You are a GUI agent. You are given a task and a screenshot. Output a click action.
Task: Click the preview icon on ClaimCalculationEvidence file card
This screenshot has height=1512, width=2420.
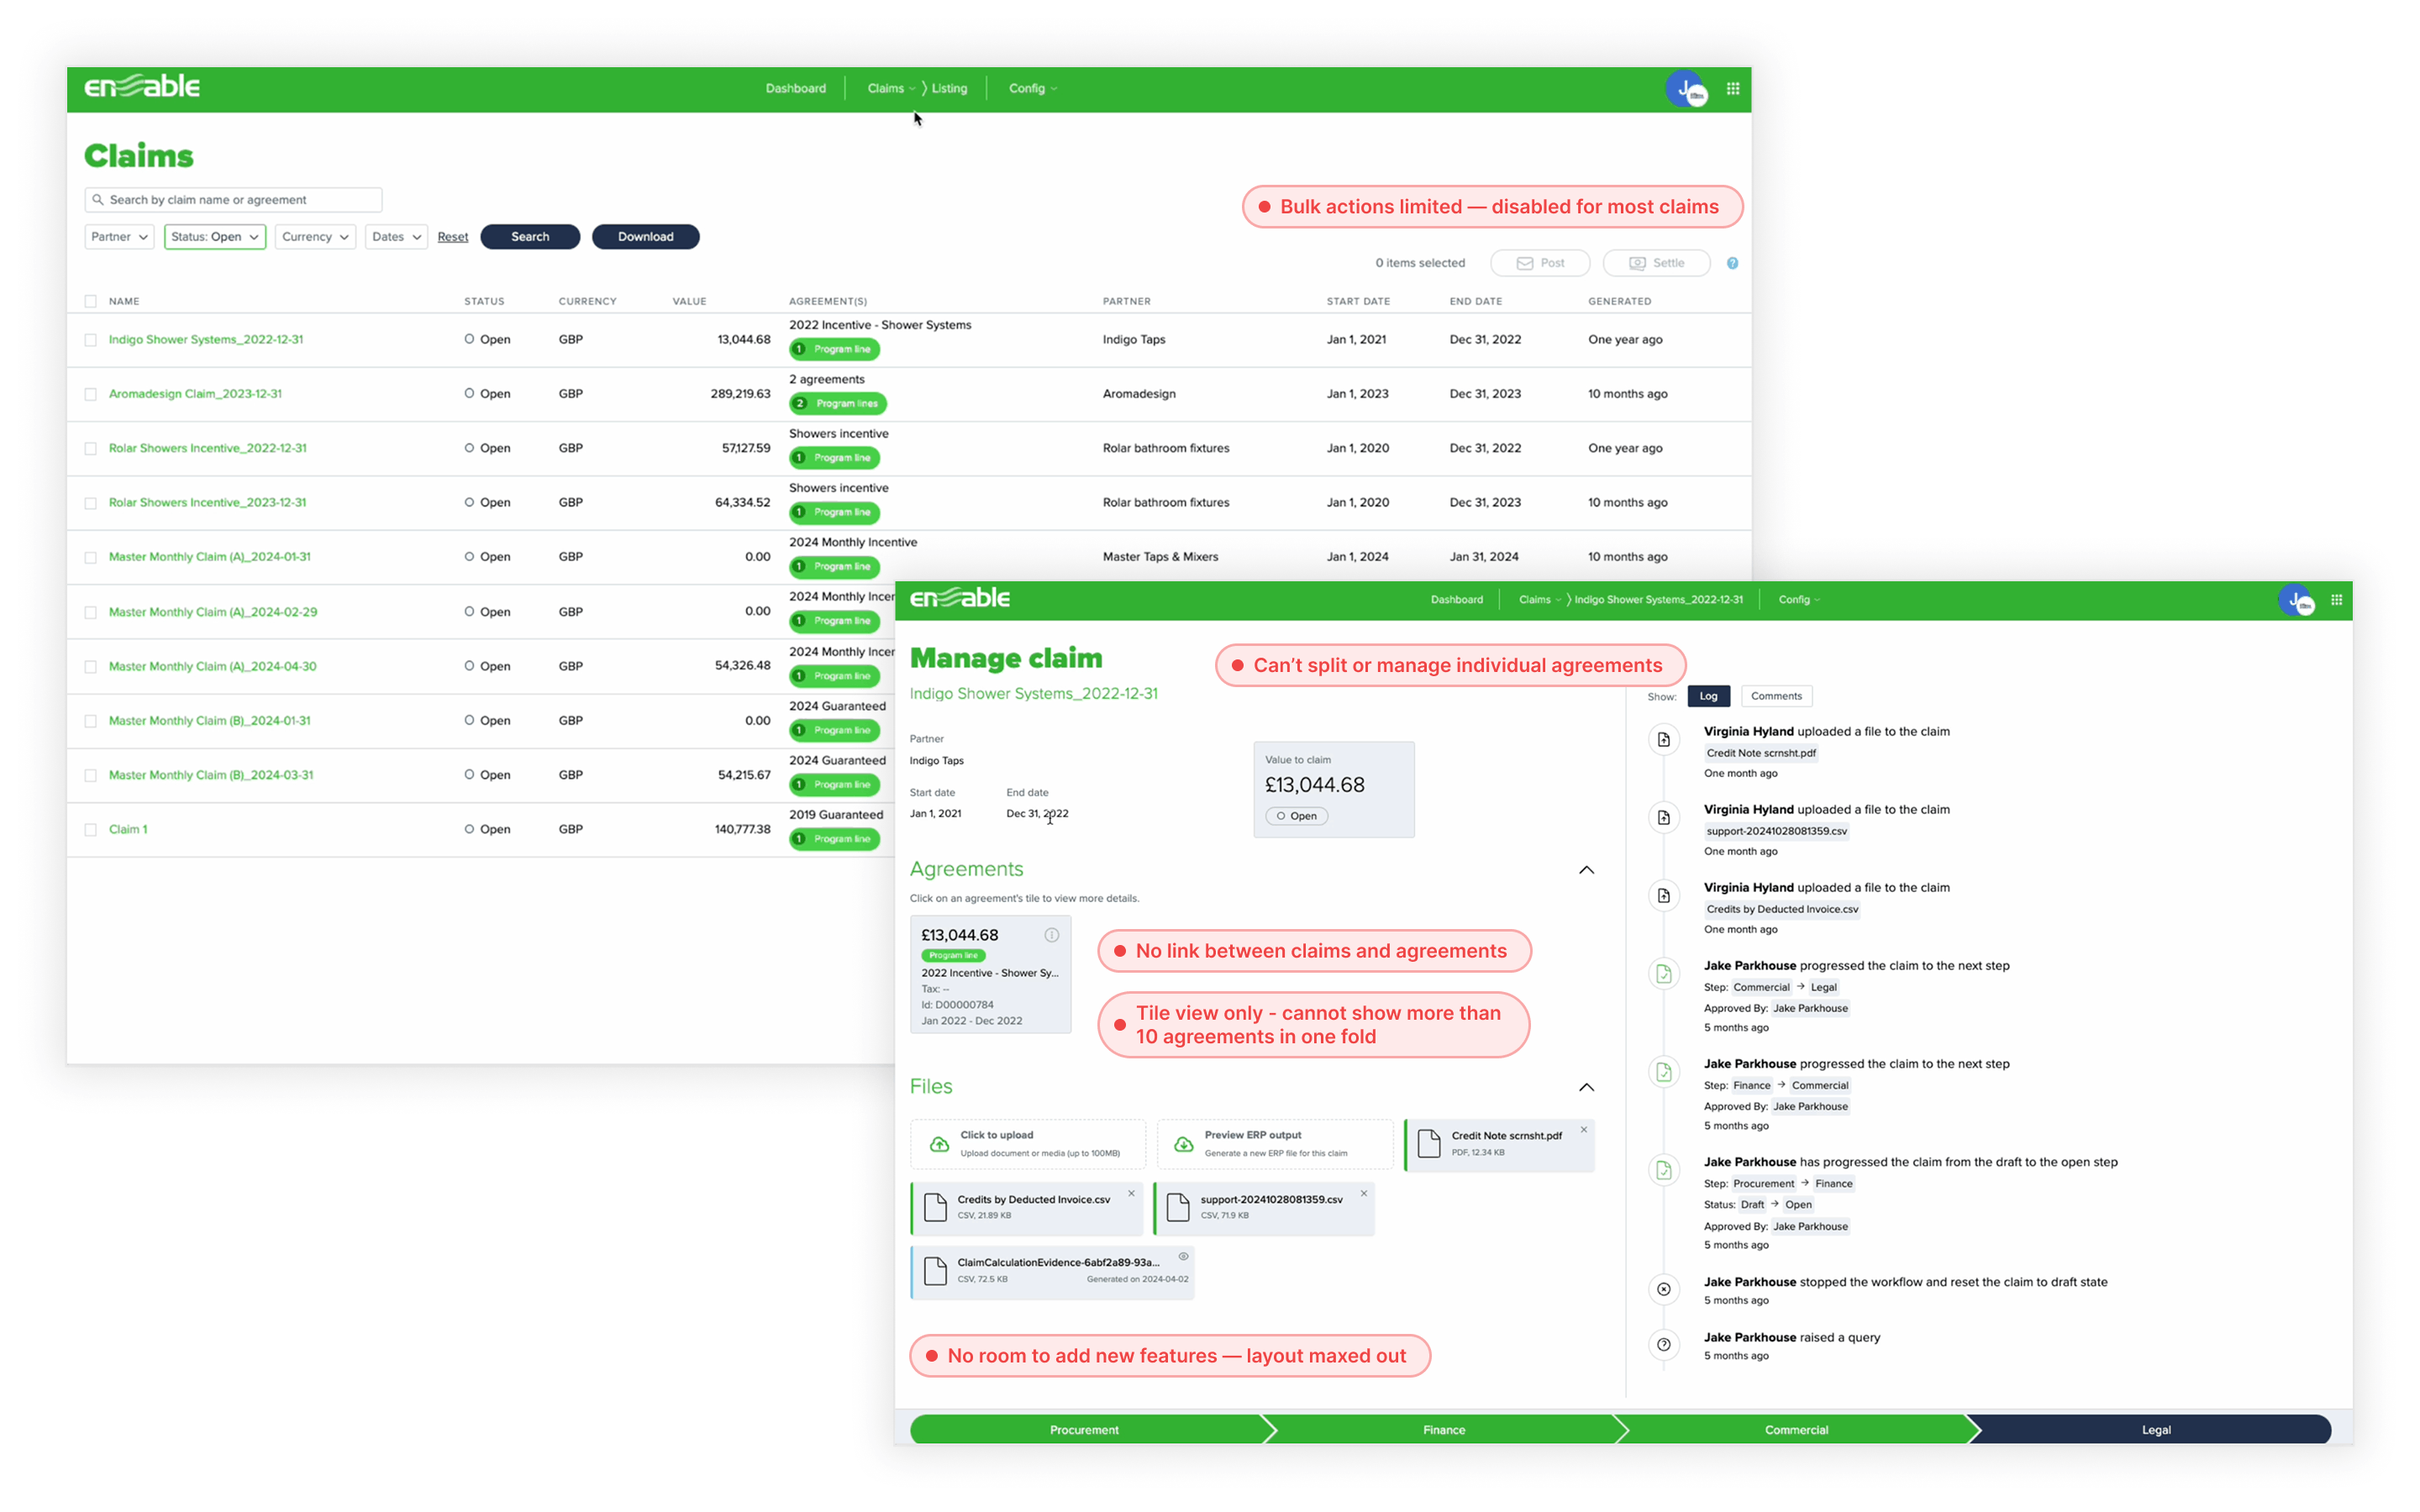point(1183,1257)
